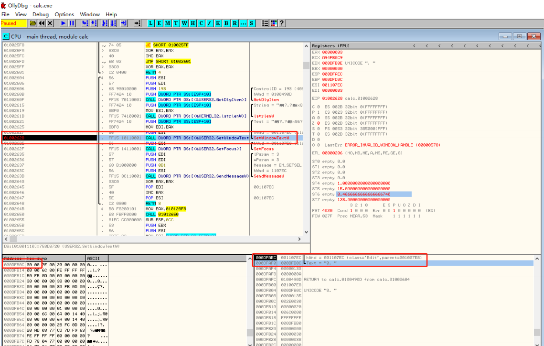Click the Step over icon

tap(94, 23)
